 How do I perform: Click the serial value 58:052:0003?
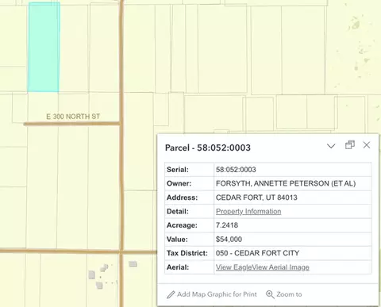coord(236,170)
